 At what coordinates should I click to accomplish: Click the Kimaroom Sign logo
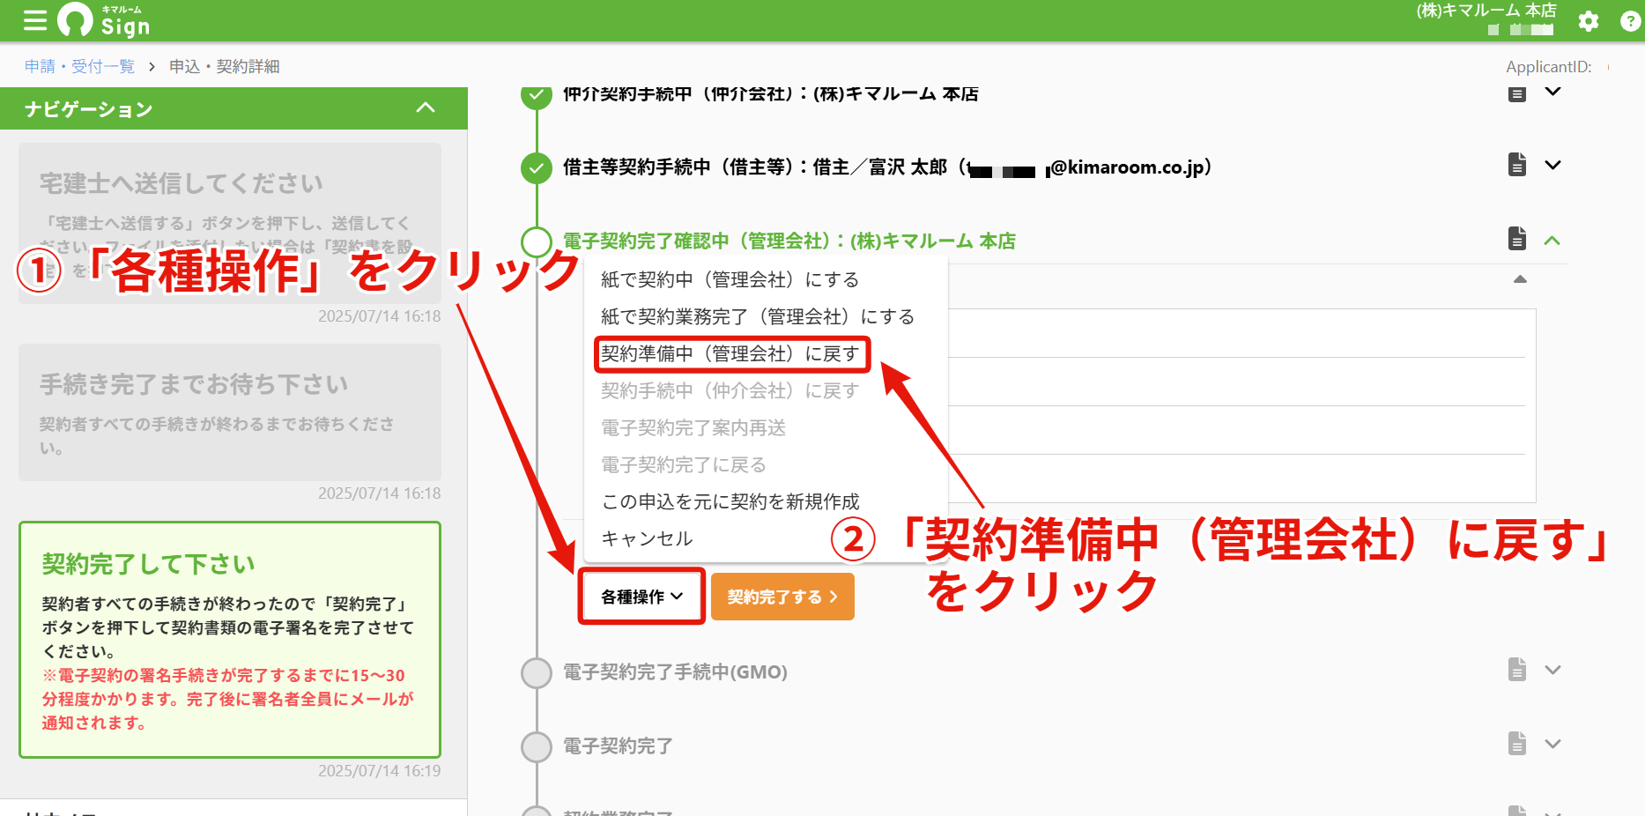[x=104, y=20]
